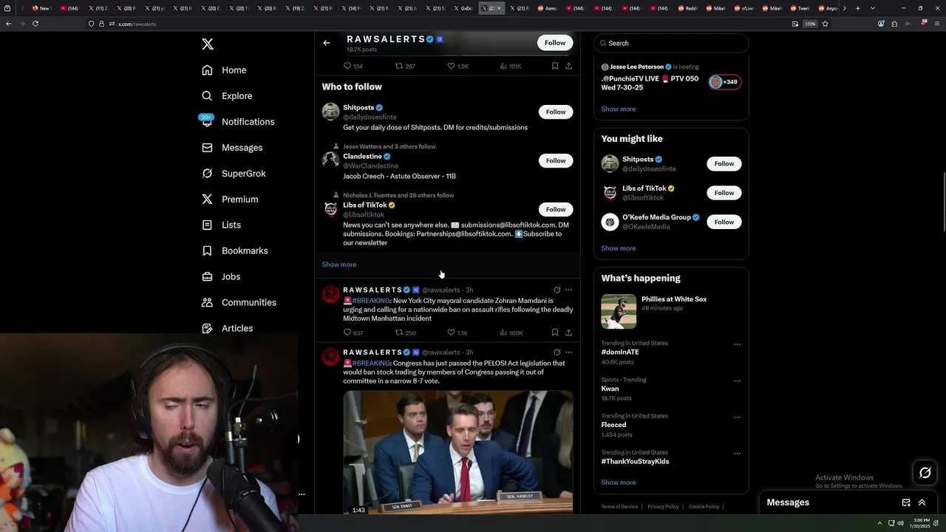Click Show more under You might like
946x532 pixels.
click(x=619, y=248)
